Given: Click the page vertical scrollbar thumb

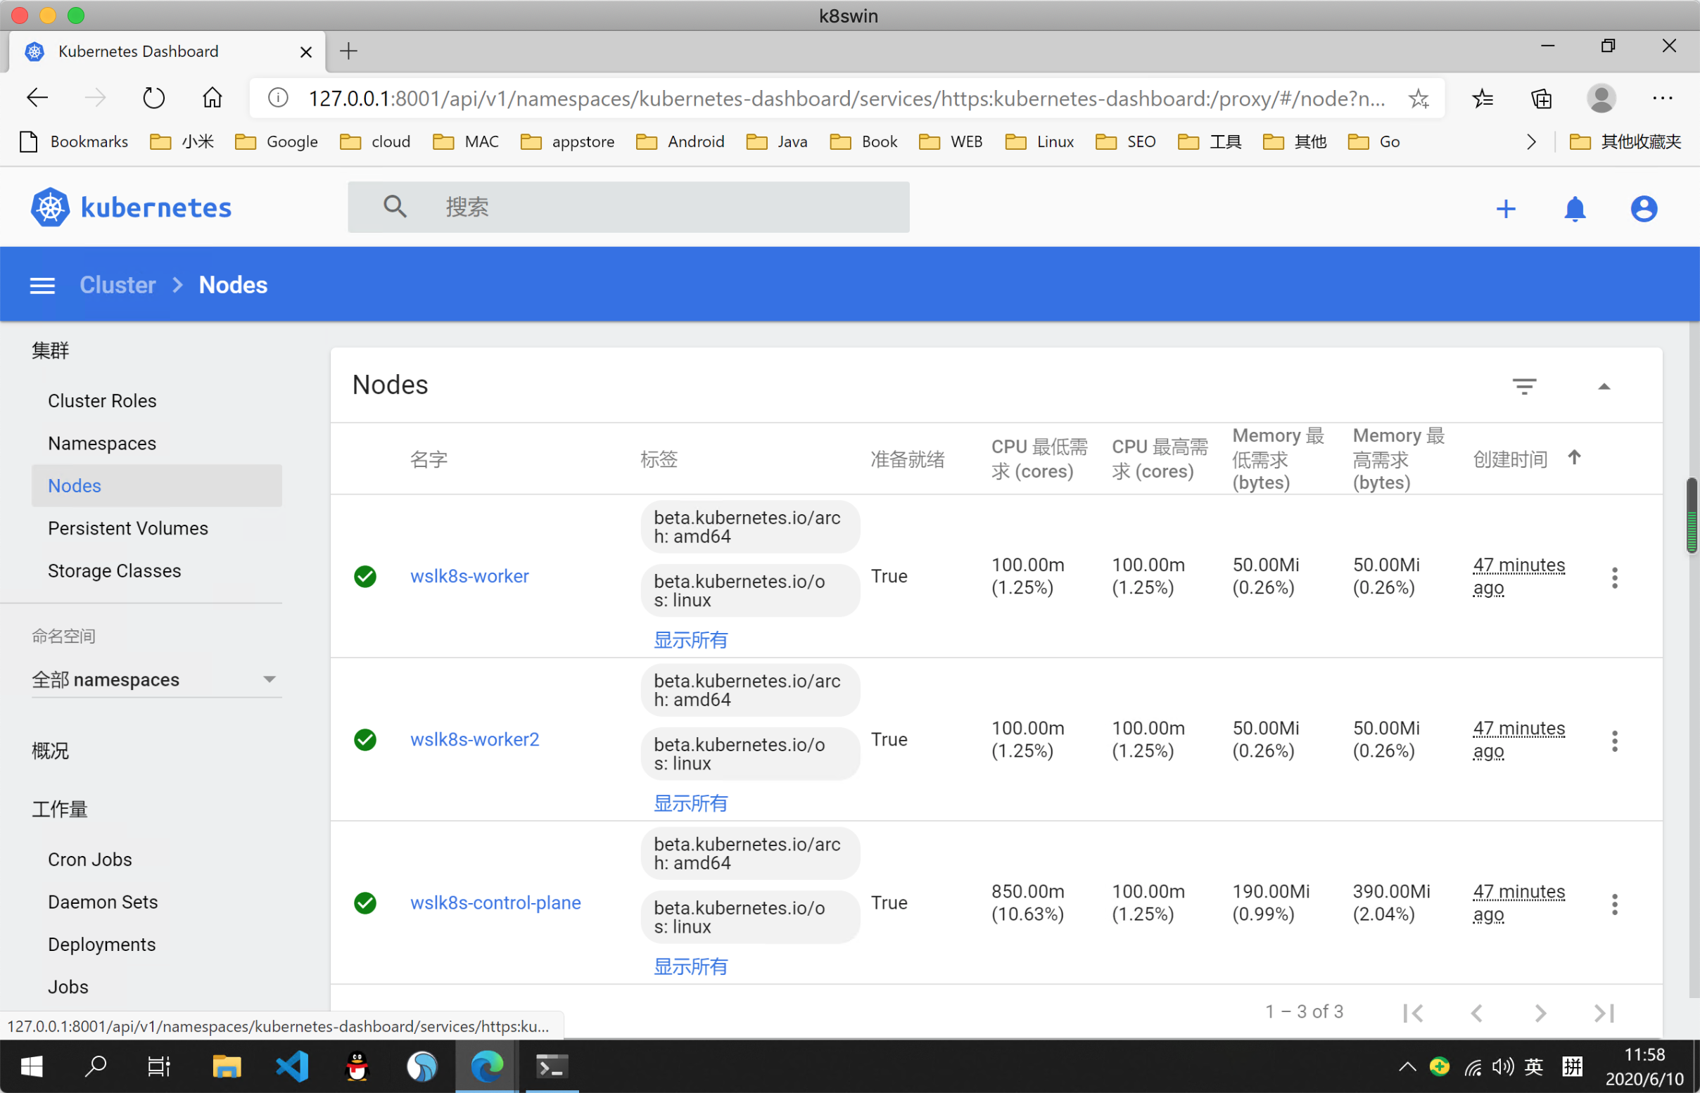Looking at the screenshot, I should 1692,516.
